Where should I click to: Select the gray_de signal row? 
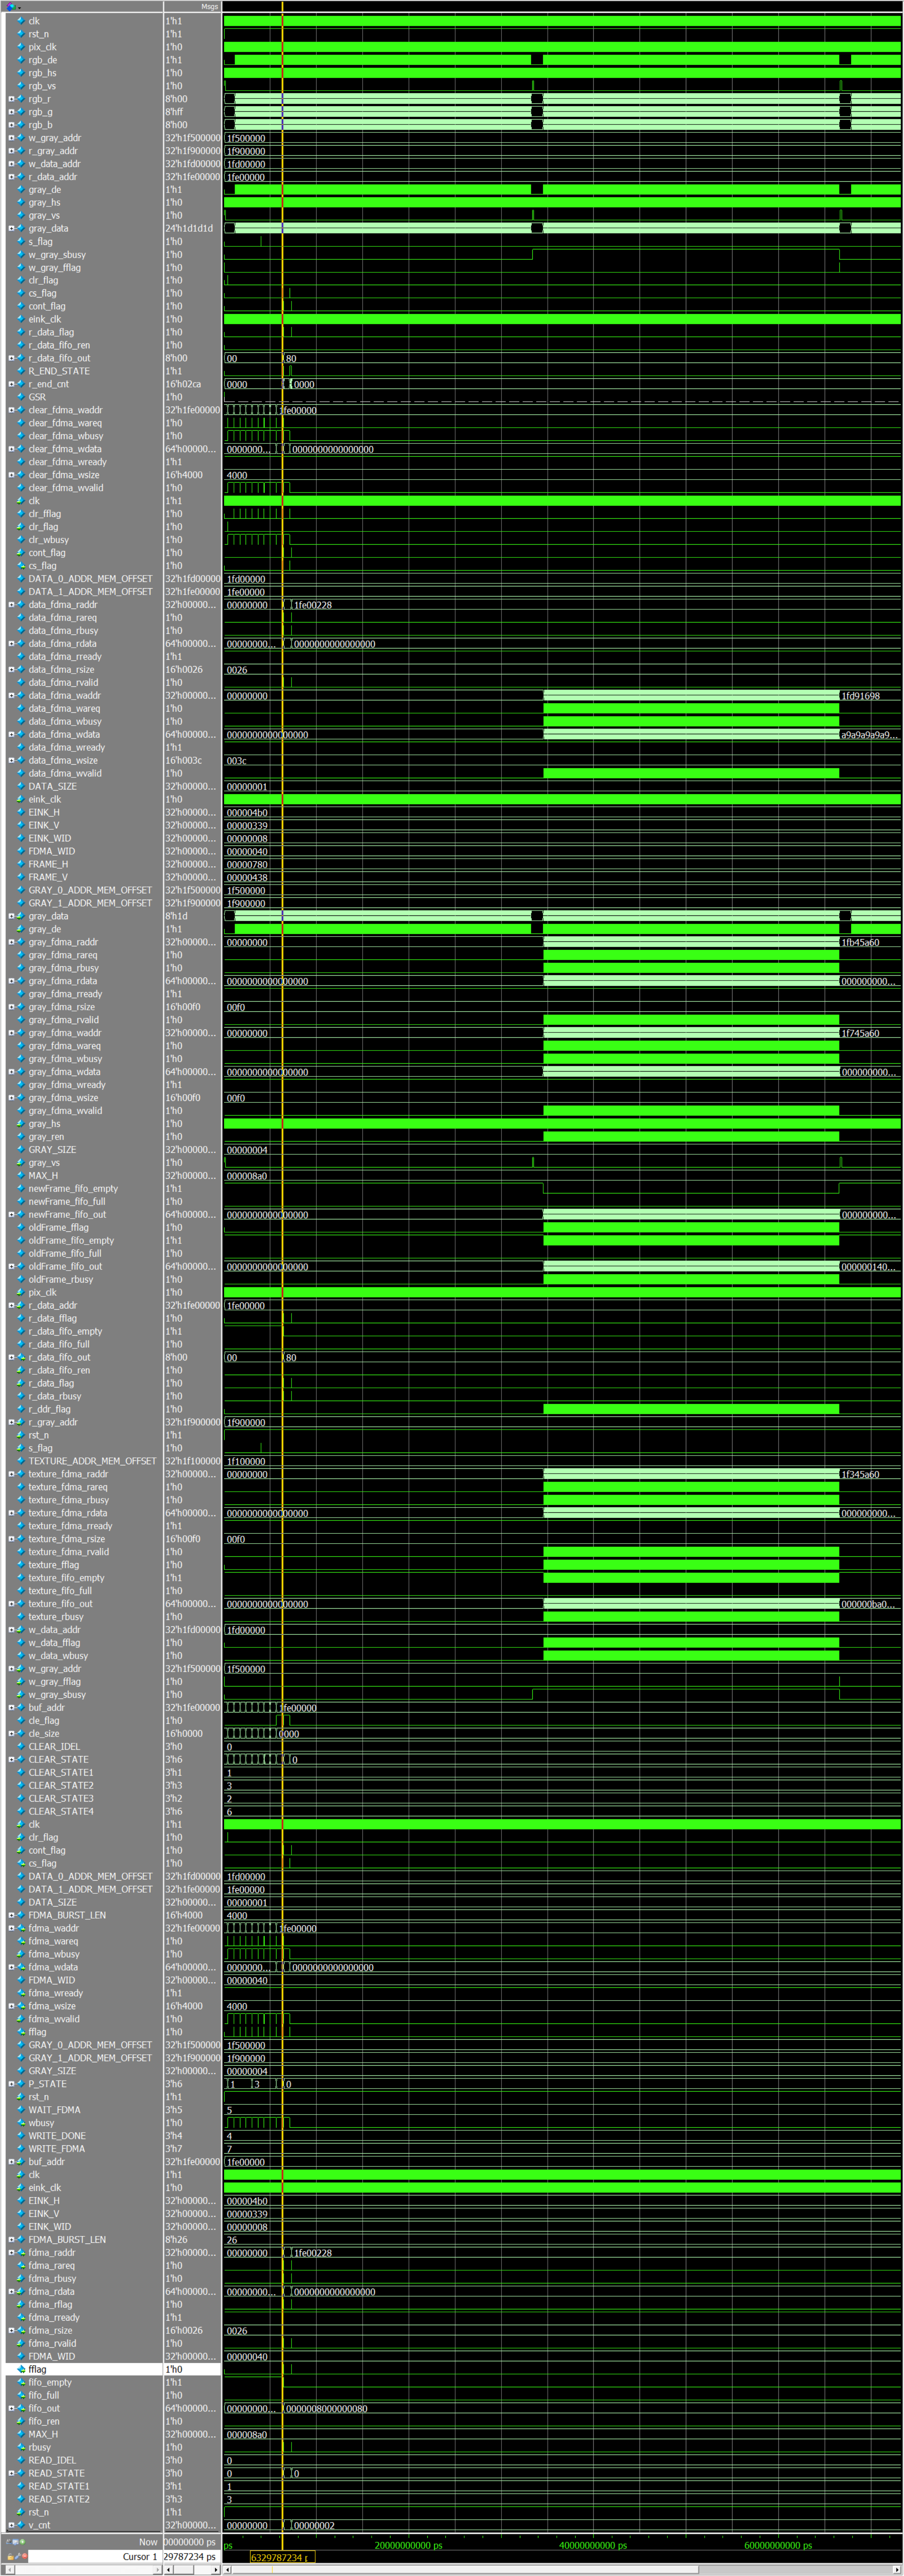coord(45,190)
